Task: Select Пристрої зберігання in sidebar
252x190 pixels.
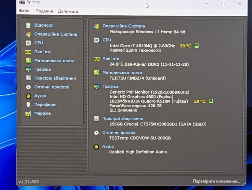Action: [55, 78]
